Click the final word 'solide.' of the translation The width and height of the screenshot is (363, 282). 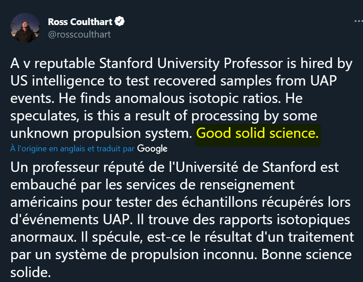point(30,272)
